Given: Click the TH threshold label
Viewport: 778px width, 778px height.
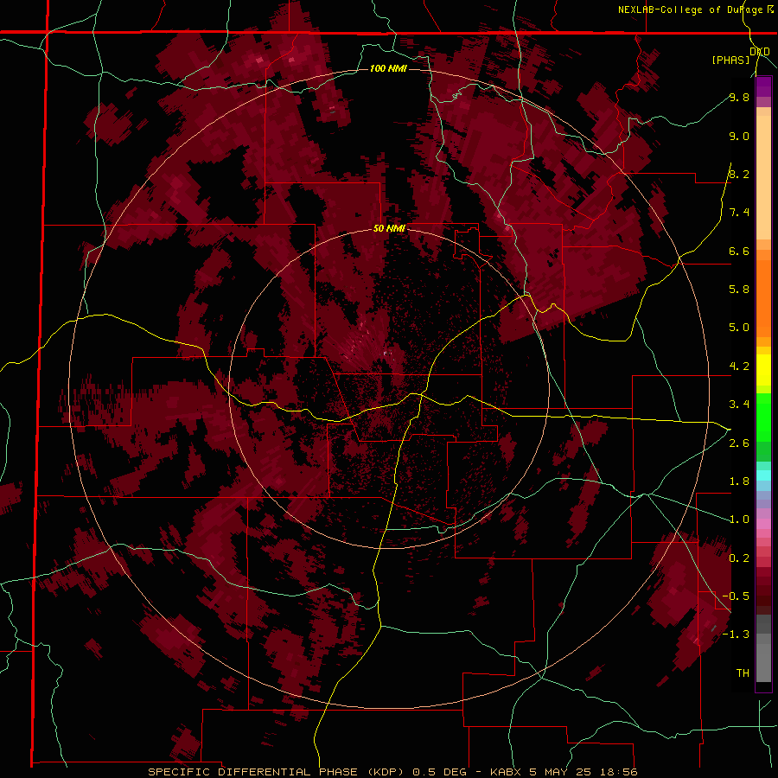Looking at the screenshot, I should 743,673.
